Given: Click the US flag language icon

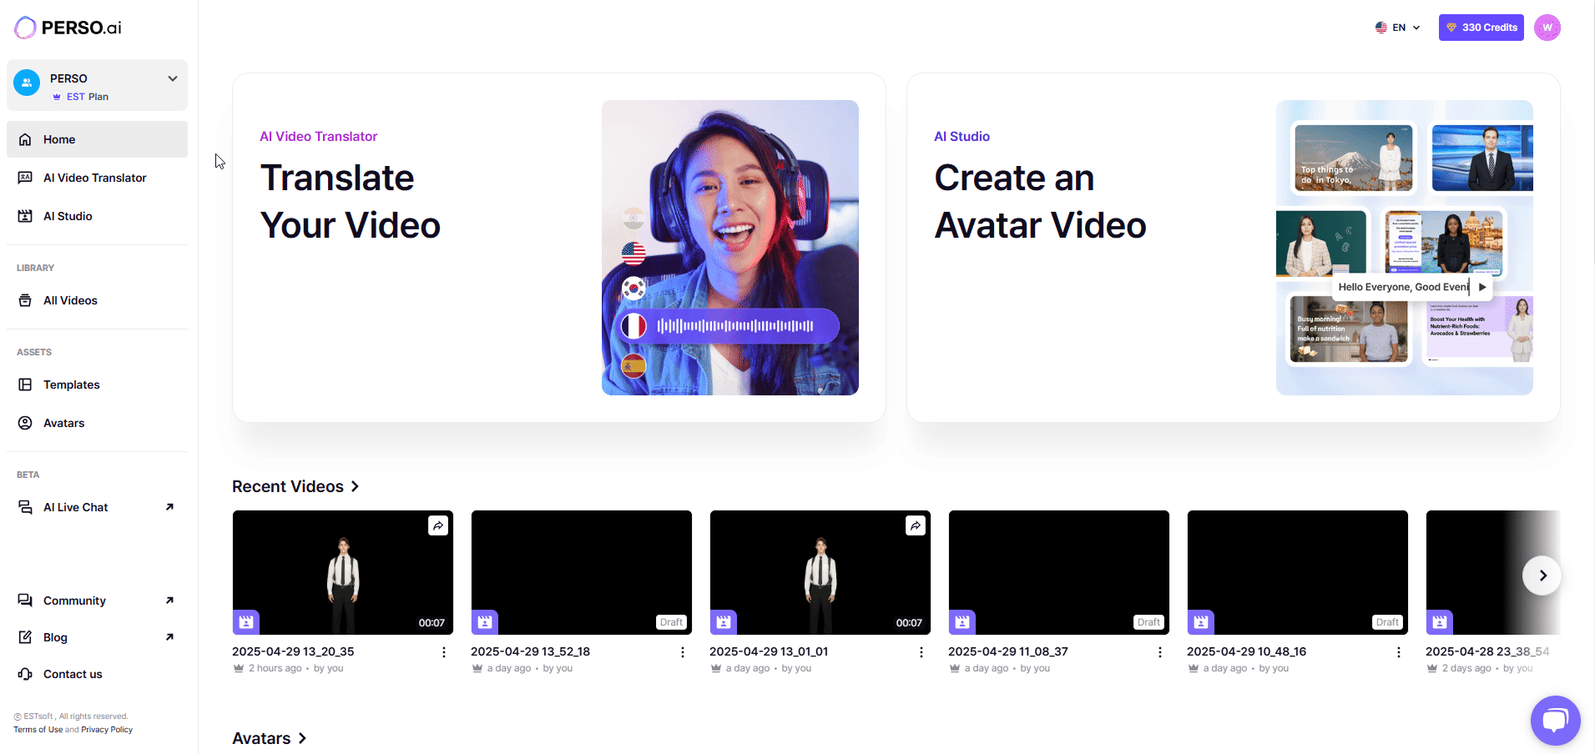Looking at the screenshot, I should point(1381,28).
